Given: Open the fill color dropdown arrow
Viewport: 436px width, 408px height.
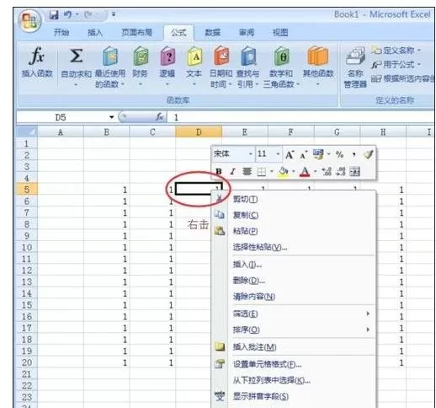Looking at the screenshot, I should coord(293,171).
